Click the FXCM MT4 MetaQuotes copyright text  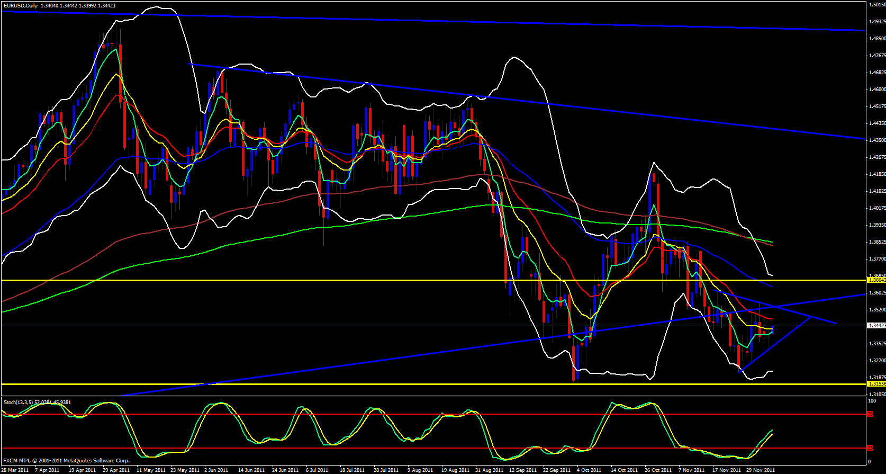(66, 461)
